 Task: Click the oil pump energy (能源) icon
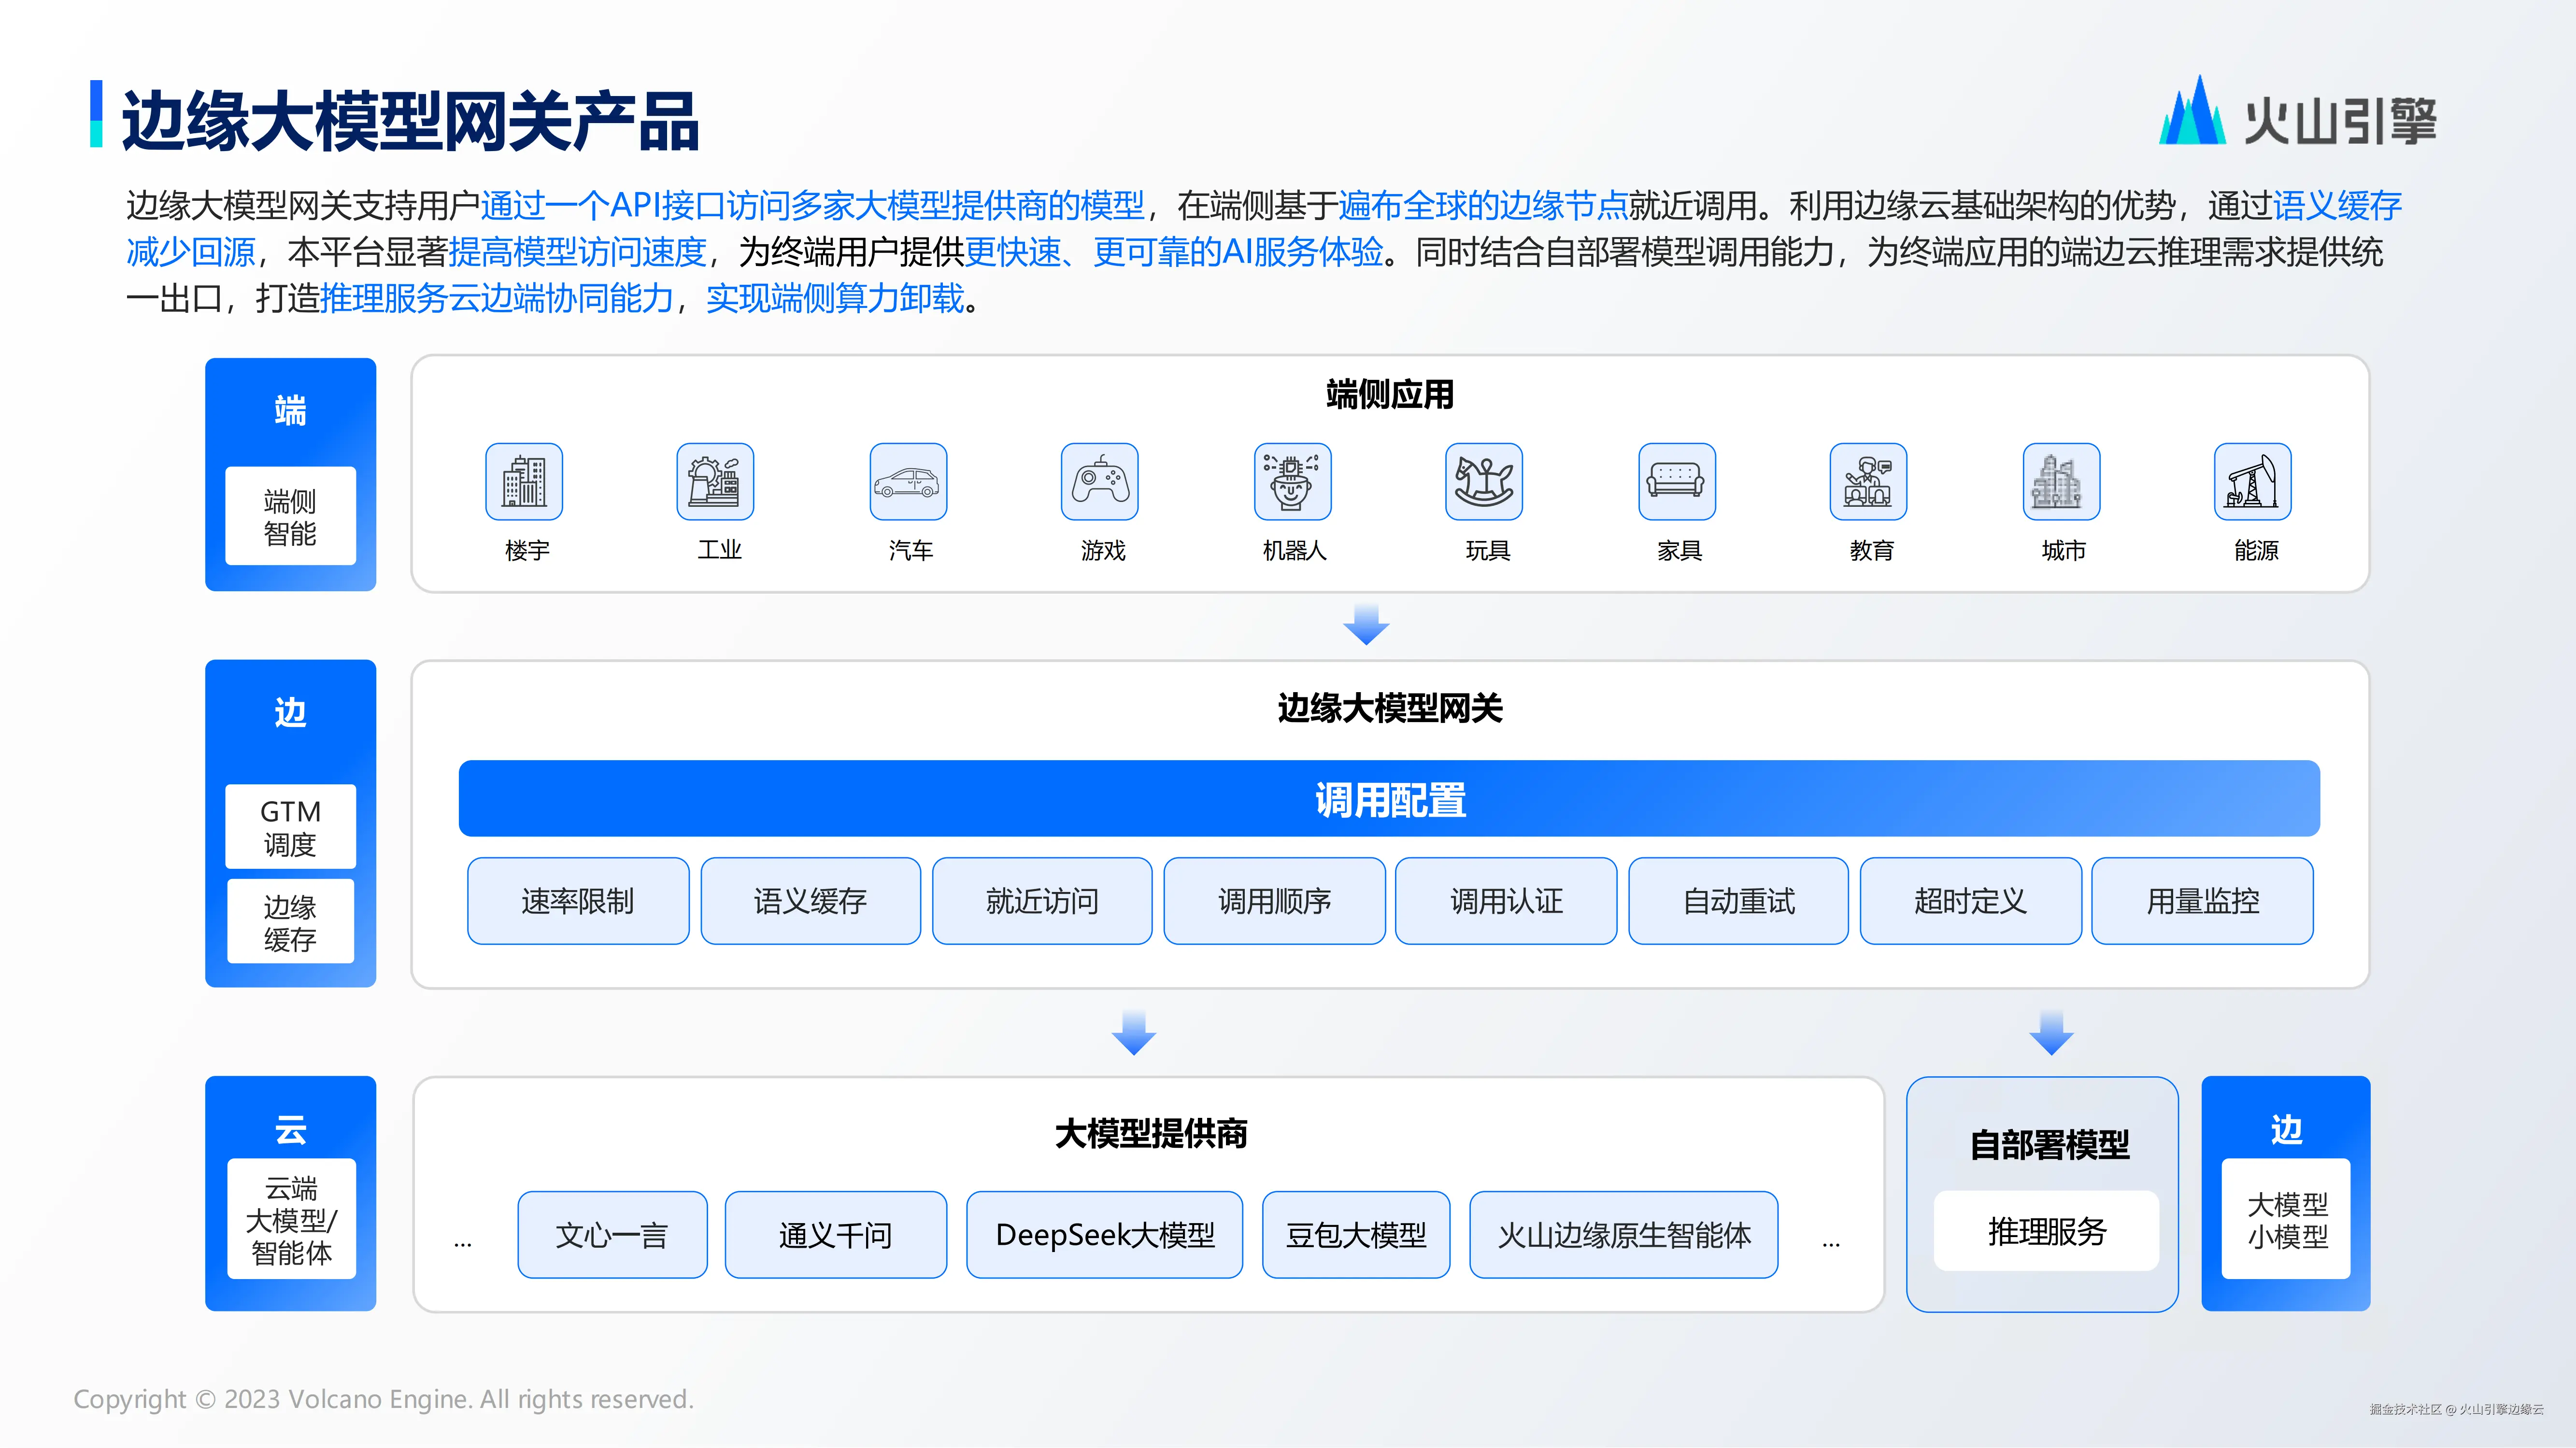click(x=2252, y=482)
